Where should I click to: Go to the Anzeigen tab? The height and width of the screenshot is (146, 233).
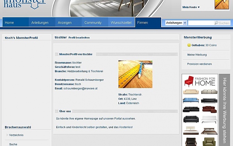coord(64,23)
